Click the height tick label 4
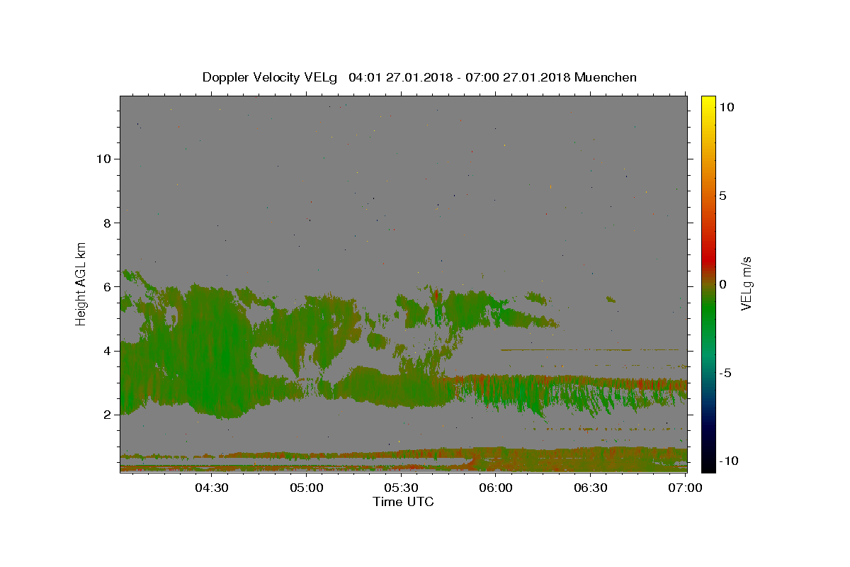This screenshot has width=850, height=567. tap(107, 351)
